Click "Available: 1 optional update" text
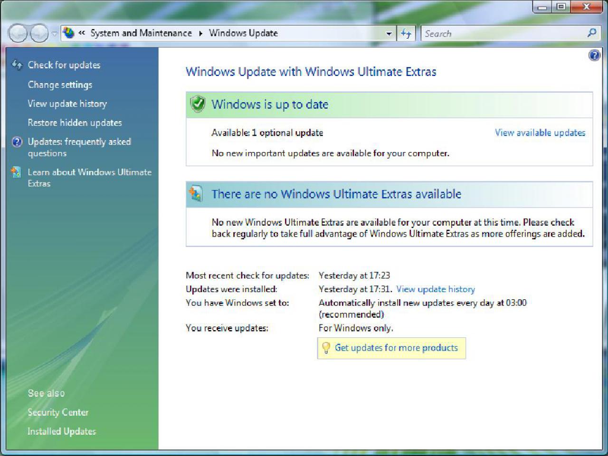This screenshot has height=456, width=608. coord(267,133)
